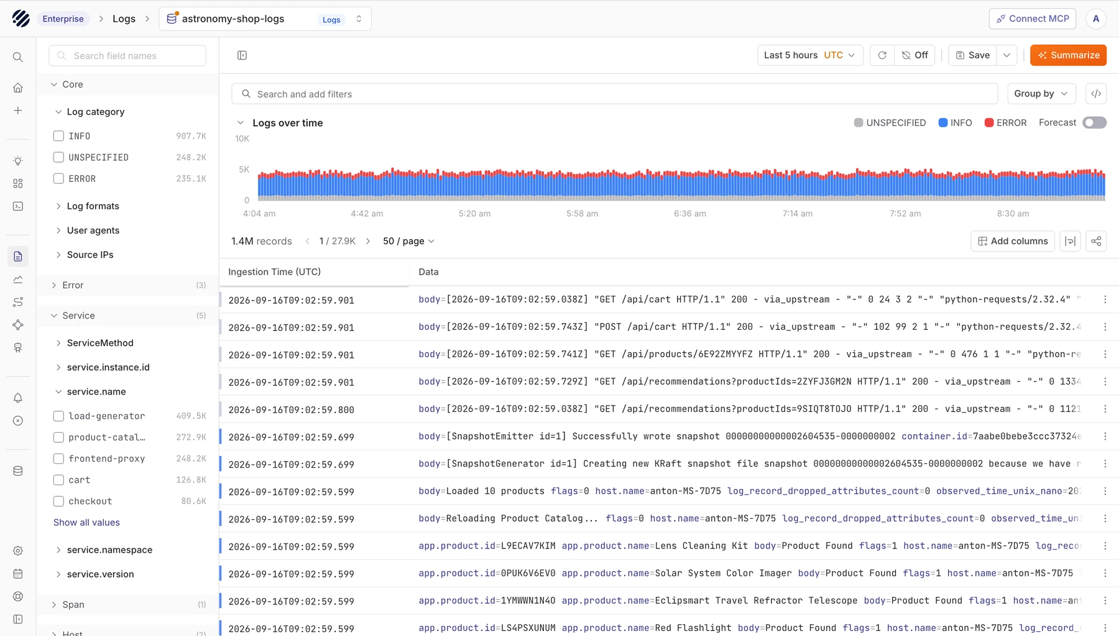This screenshot has width=1119, height=636.
Task: Click the plus icon in sidebar
Action: click(x=18, y=111)
